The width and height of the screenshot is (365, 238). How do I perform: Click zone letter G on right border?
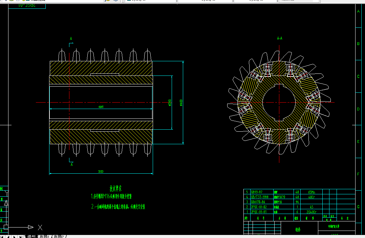pyautogui.click(x=358, y=207)
